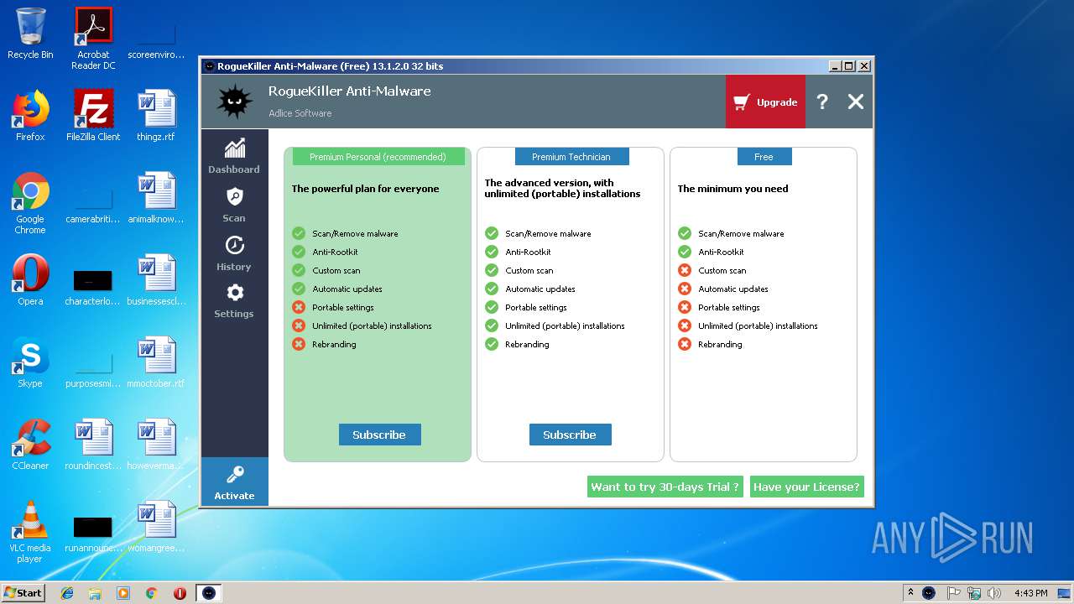1074x604 pixels.
Task: Click Portable settings red cross in Premium Personal
Action: pyautogui.click(x=299, y=307)
